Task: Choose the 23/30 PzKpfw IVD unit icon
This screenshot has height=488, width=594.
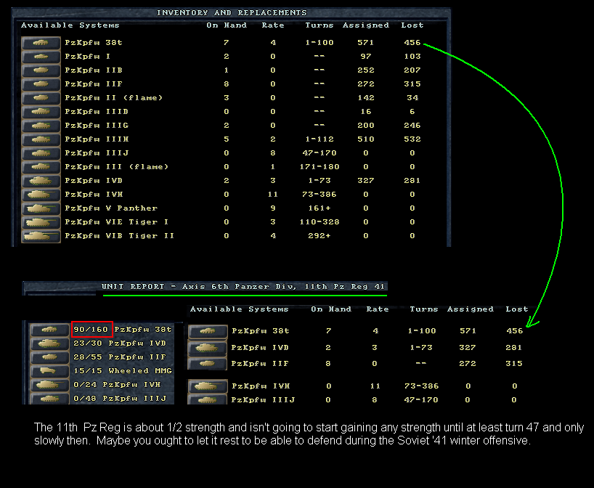Action: [x=49, y=343]
